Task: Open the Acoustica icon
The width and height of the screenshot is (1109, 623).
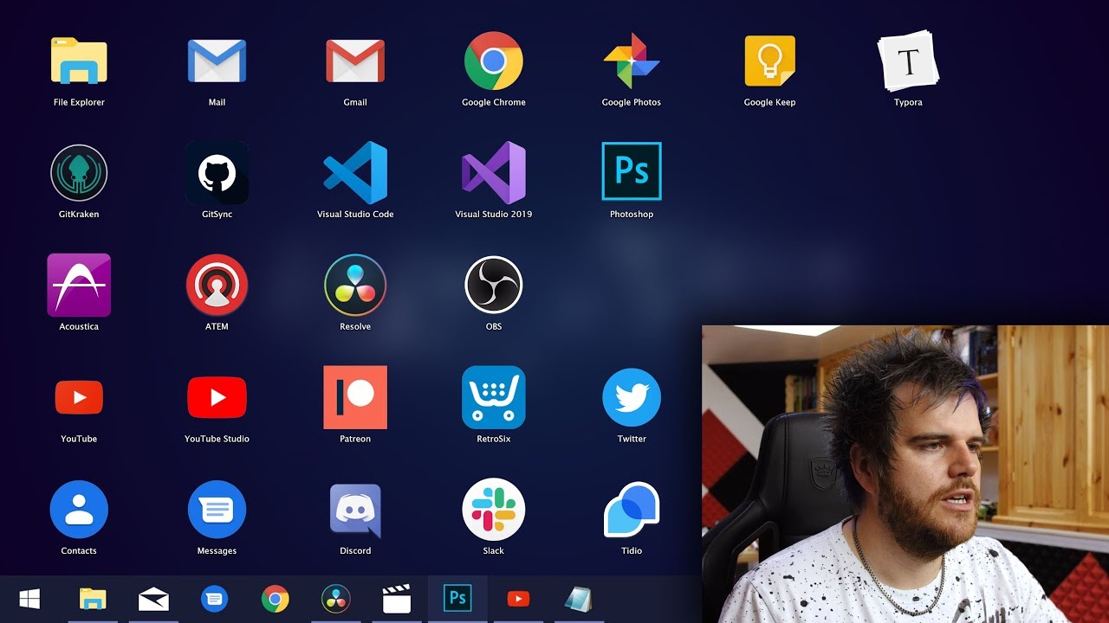Action: [x=79, y=285]
